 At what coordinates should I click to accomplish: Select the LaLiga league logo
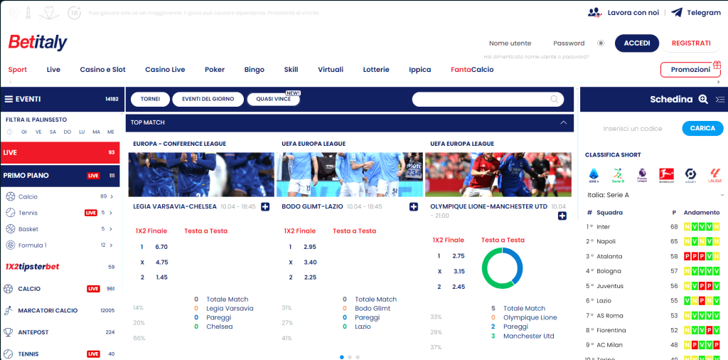point(714,174)
